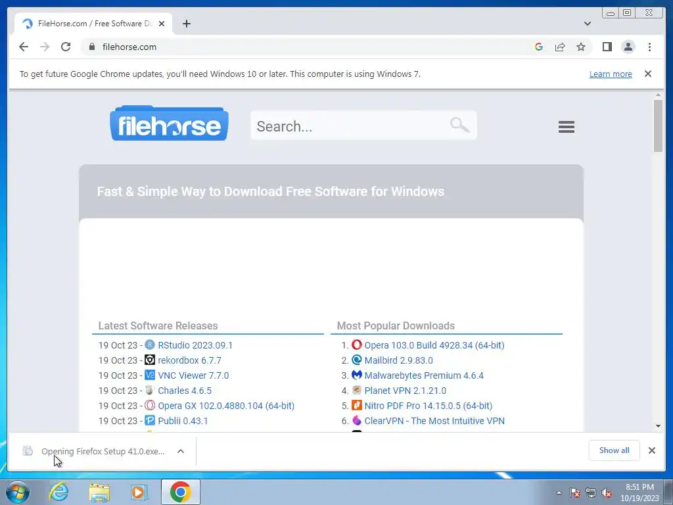This screenshot has width=673, height=505.
Task: Click the Nitro PDF Pro icon
Action: tap(357, 405)
